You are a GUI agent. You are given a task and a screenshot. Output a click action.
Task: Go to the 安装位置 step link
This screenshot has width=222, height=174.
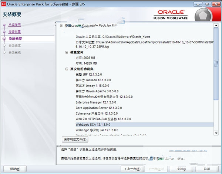pyautogui.click(x=15, y=32)
